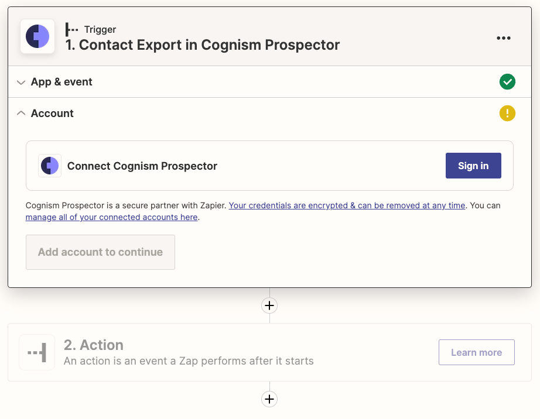The height and width of the screenshot is (419, 540).
Task: Follow the manage connected accounts link
Action: [111, 217]
